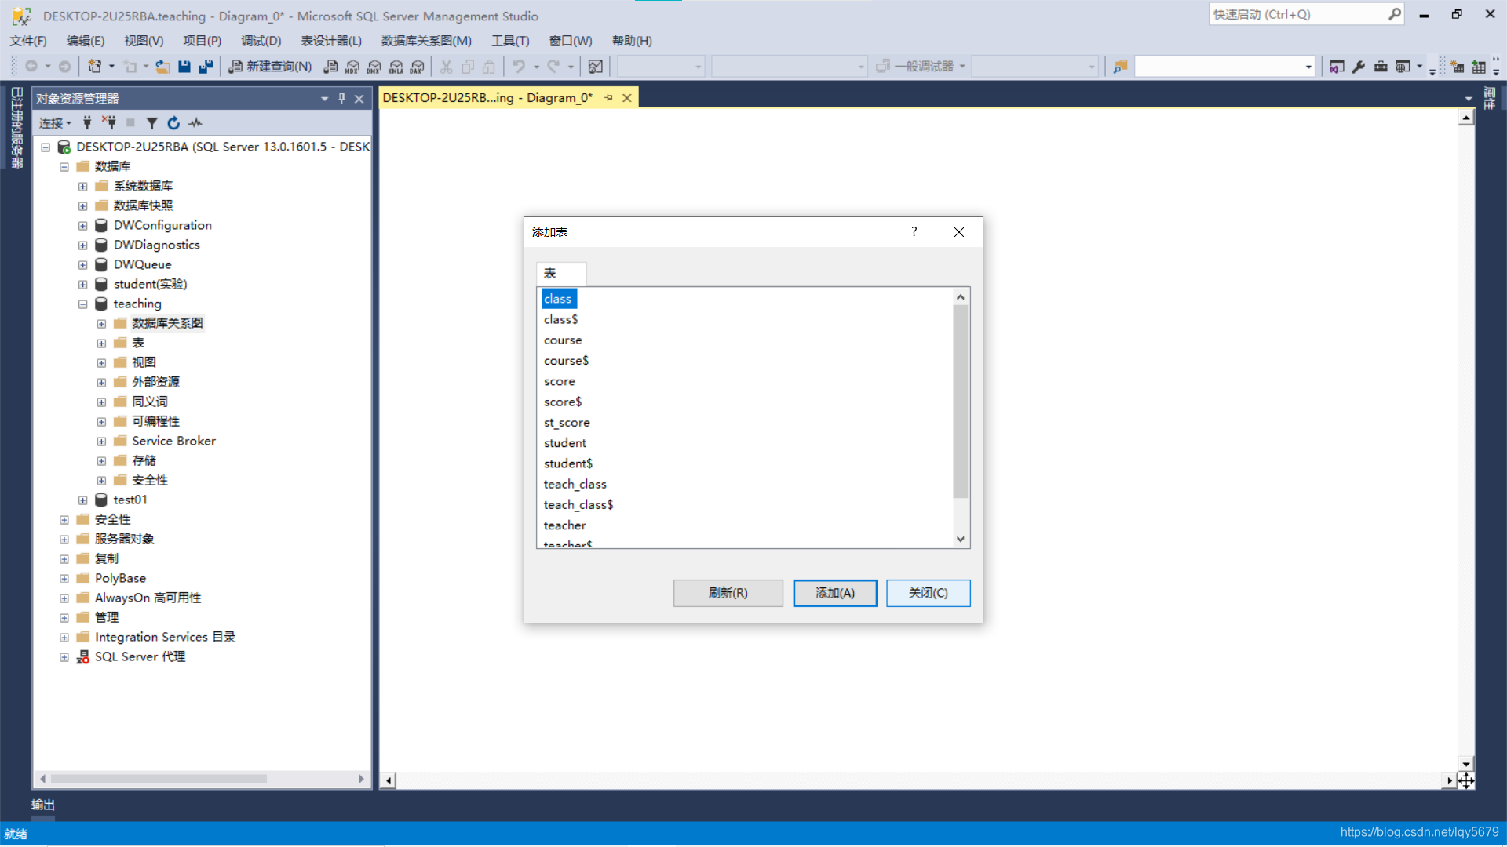Close the Diagram_0 document tab
1507x847 pixels.
coord(626,98)
